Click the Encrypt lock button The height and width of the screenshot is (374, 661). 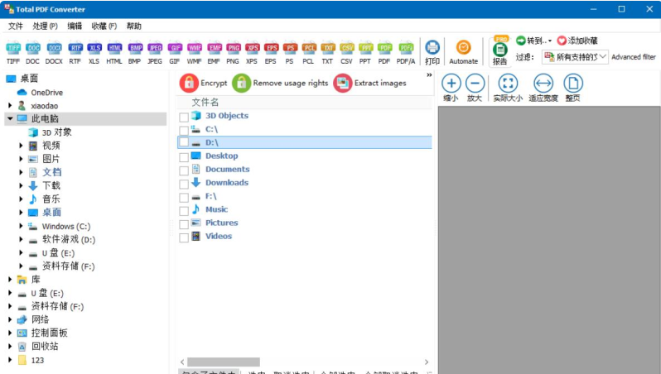tap(204, 83)
